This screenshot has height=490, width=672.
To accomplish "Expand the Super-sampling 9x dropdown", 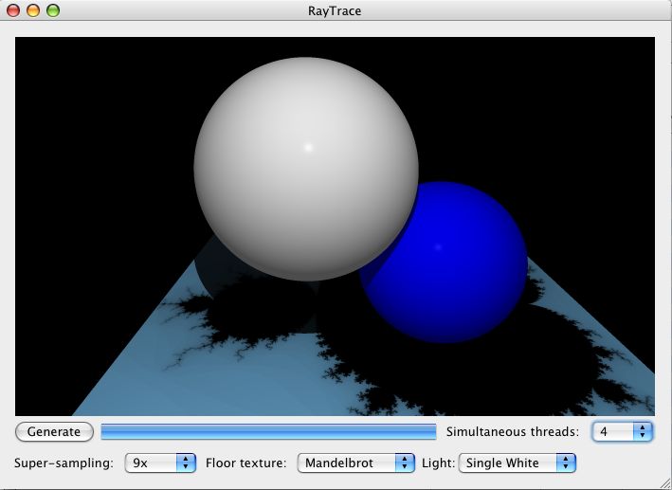I will pyautogui.click(x=160, y=463).
